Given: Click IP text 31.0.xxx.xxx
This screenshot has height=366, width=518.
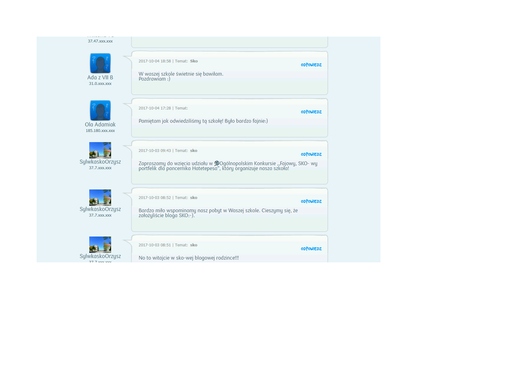Looking at the screenshot, I should (100, 84).
